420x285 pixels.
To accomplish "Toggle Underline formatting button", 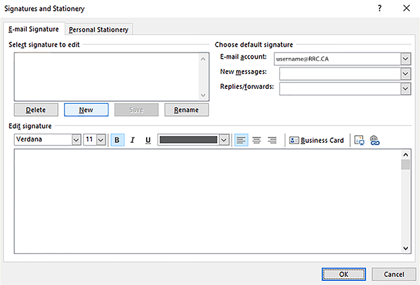I will pos(148,140).
